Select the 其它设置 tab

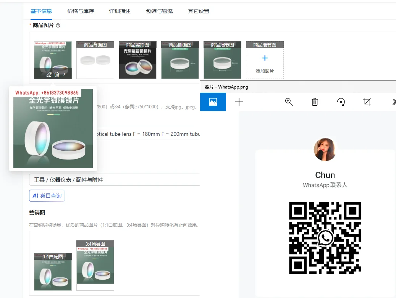(x=199, y=11)
